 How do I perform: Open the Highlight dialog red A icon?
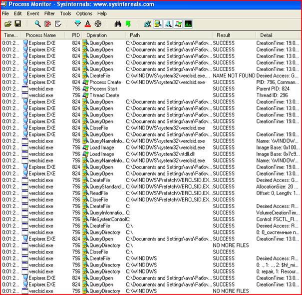pyautogui.click(x=88, y=24)
